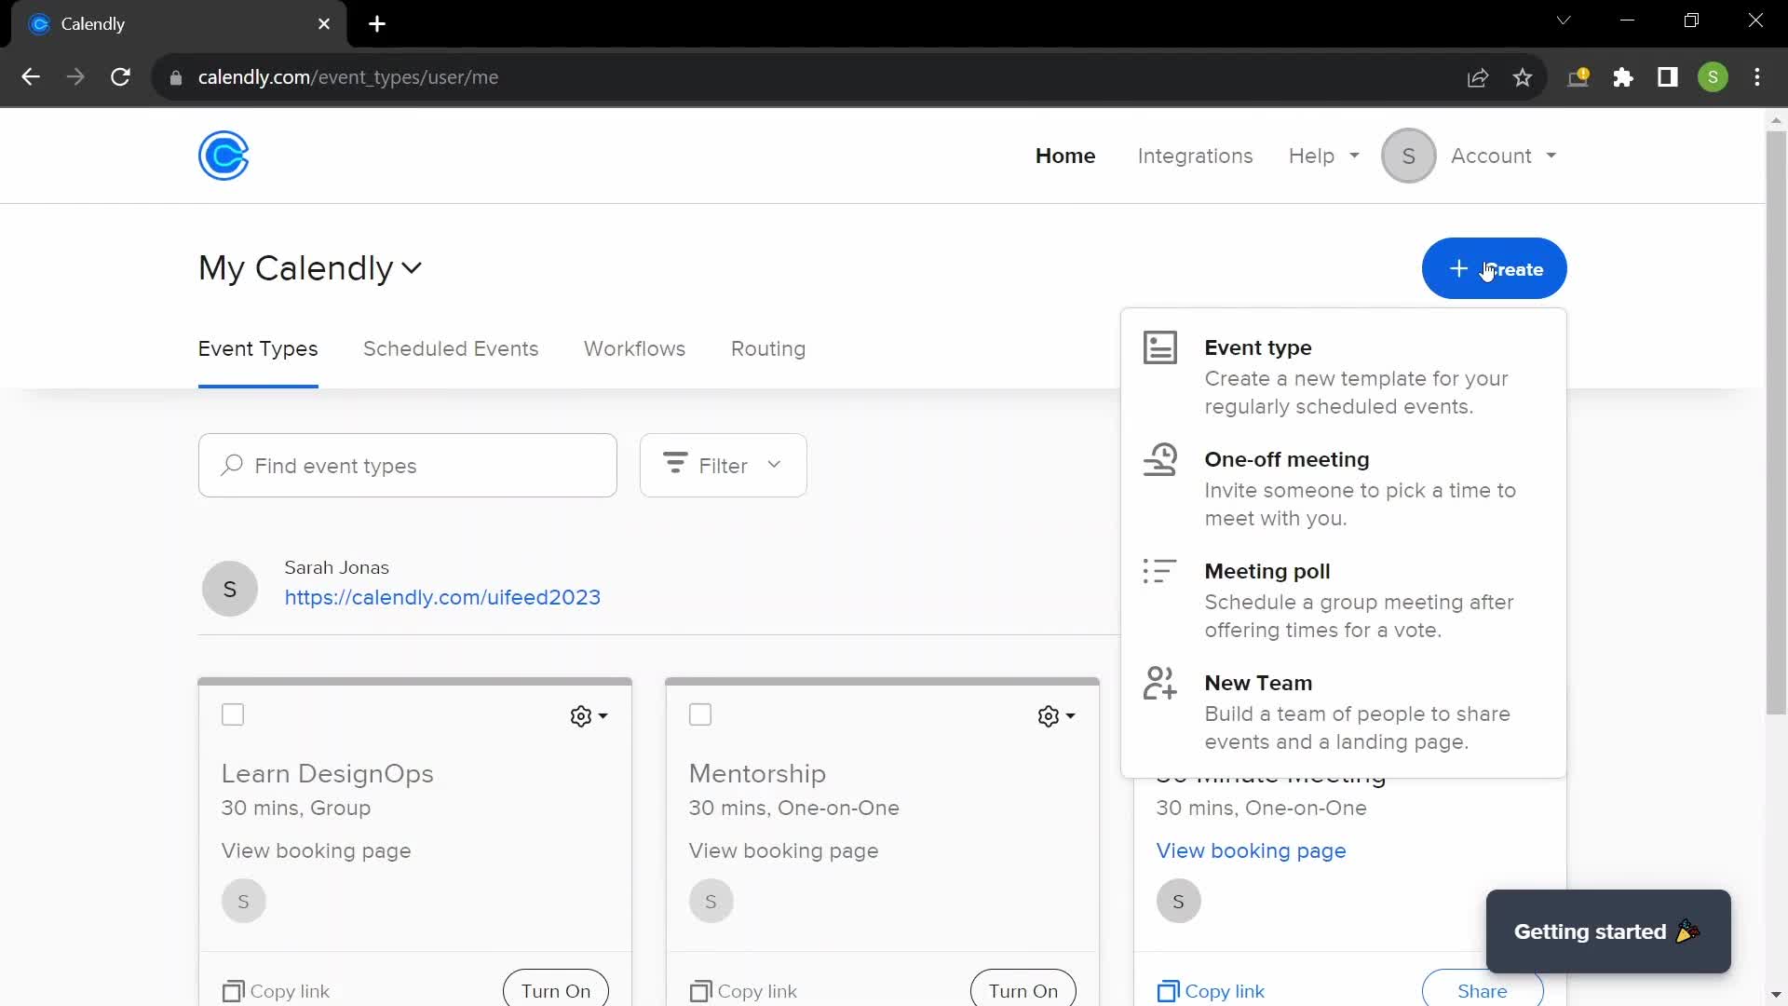Viewport: 1788px width, 1006px height.
Task: Tick the Learn DesignOps card checkbox
Action: 233,714
